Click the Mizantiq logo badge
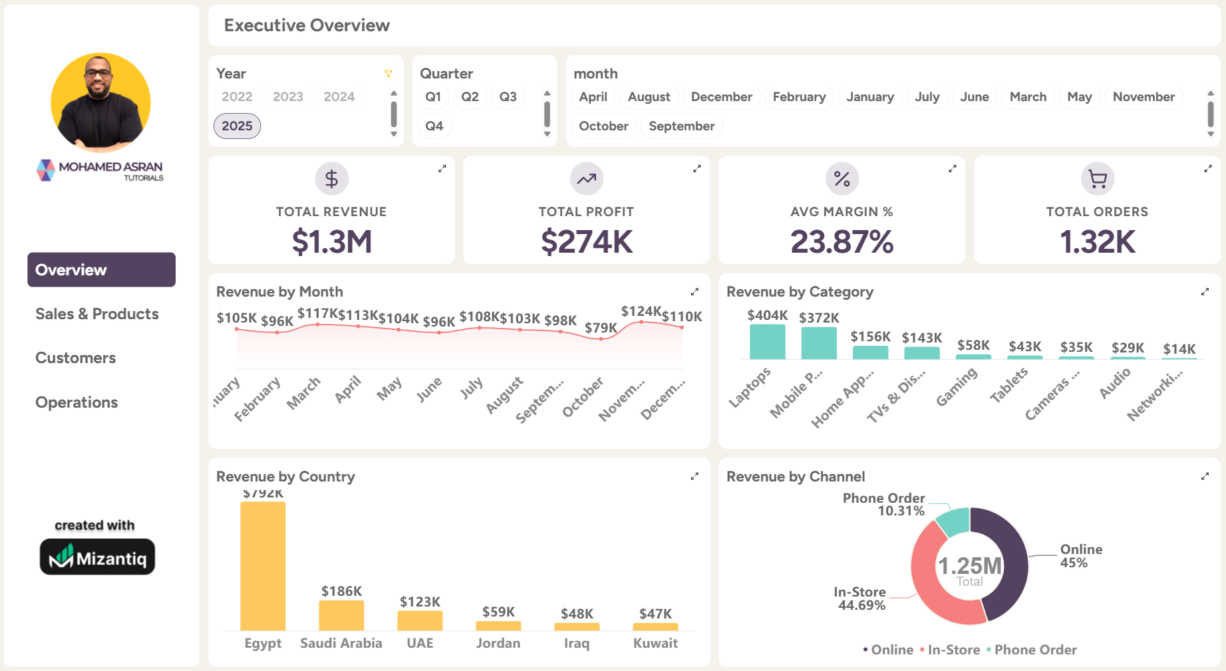1226x671 pixels. tap(97, 557)
